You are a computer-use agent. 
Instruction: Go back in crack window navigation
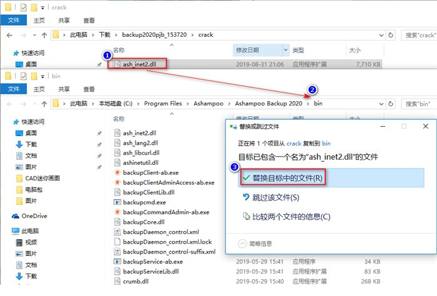[9, 35]
